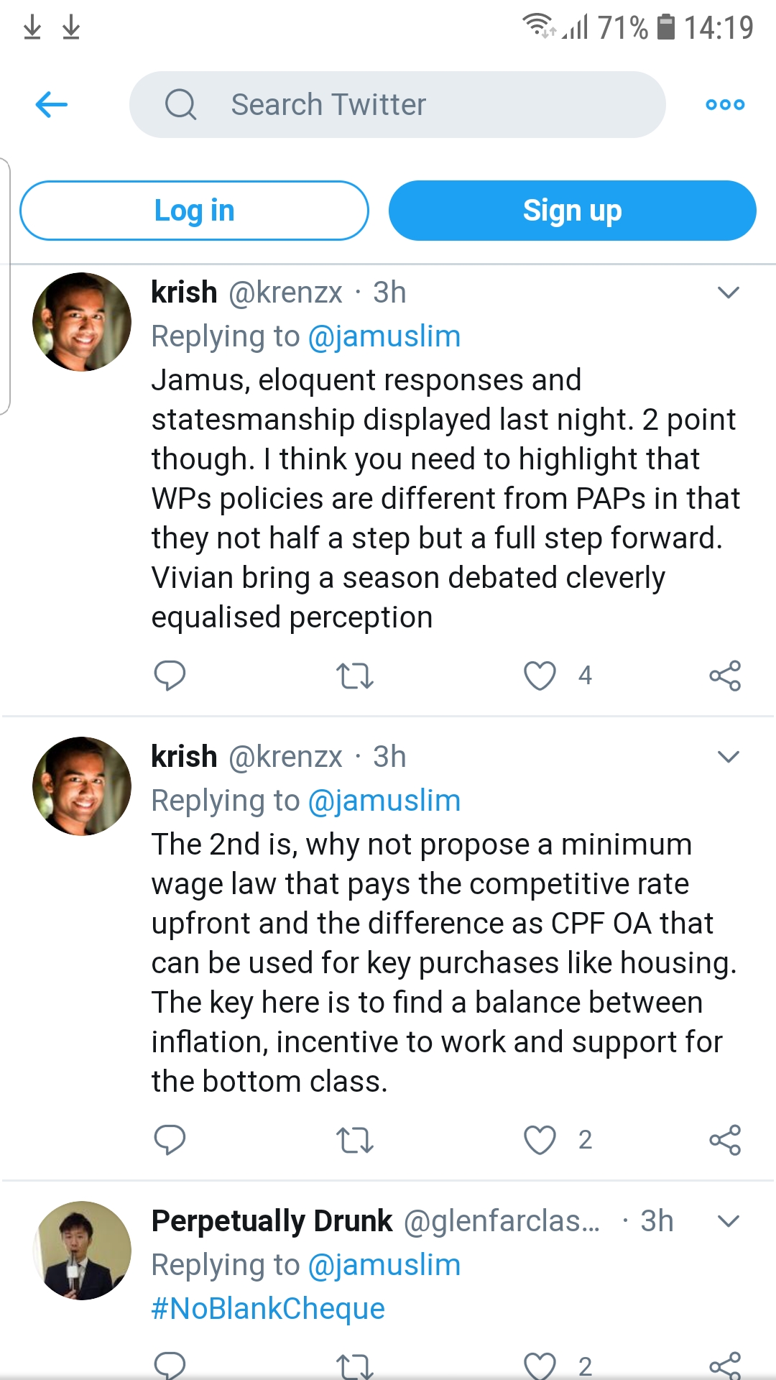Expand chevron on Perpetually Drunk's tweet

[729, 1221]
